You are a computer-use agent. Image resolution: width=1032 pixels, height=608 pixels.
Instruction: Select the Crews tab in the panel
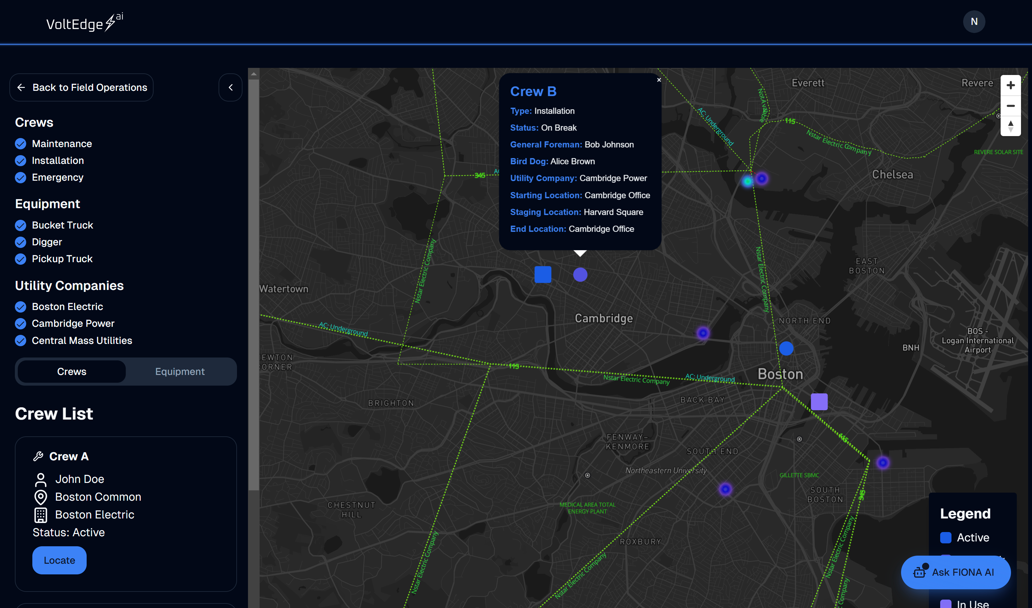click(x=72, y=371)
